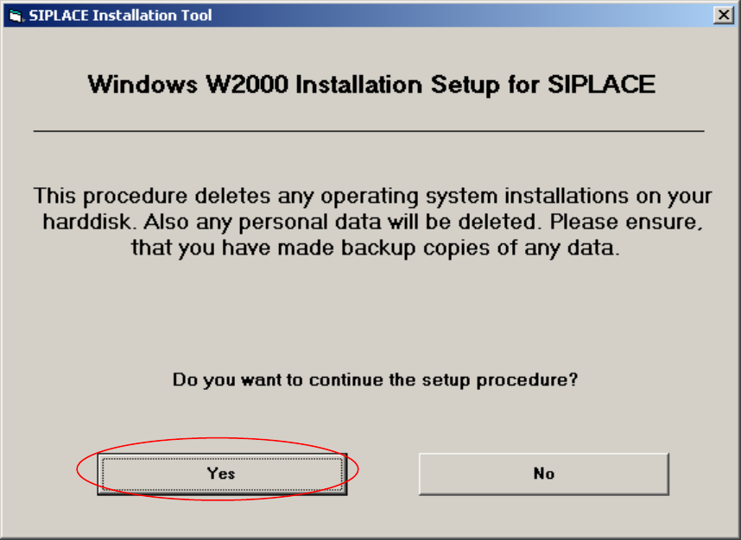Confirm the setup by pressing Yes
This screenshot has height=540, width=741.
tap(221, 474)
